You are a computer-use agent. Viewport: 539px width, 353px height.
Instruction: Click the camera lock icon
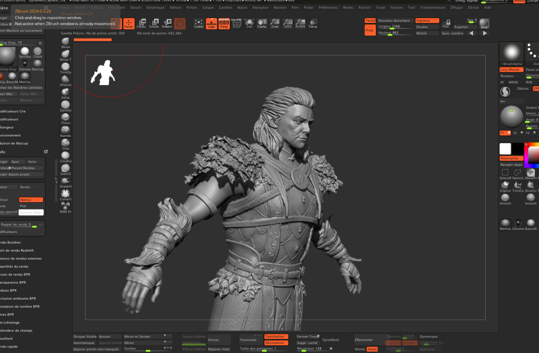pyautogui.click(x=446, y=23)
